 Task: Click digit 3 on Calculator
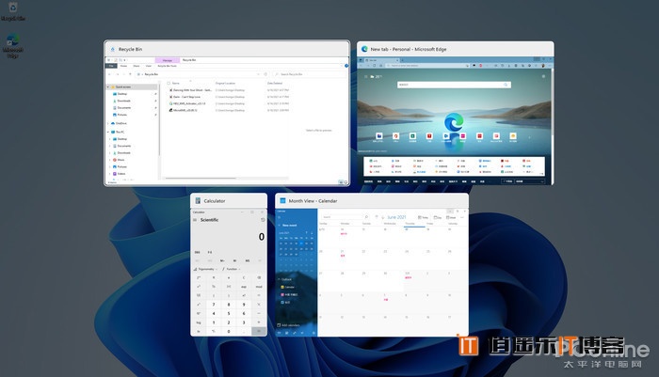click(x=244, y=322)
